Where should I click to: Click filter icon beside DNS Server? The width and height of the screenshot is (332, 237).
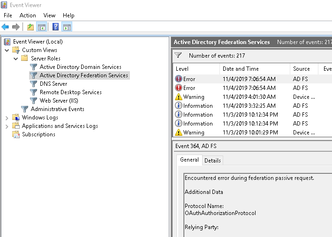tap(33, 84)
